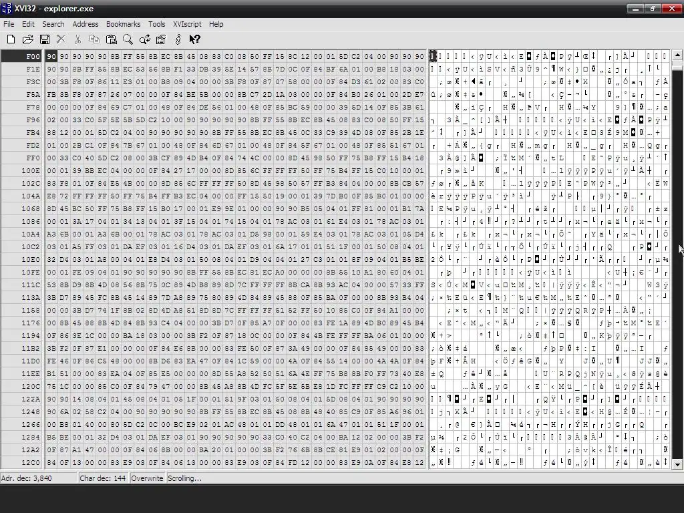Click address row 1194

[22, 335]
